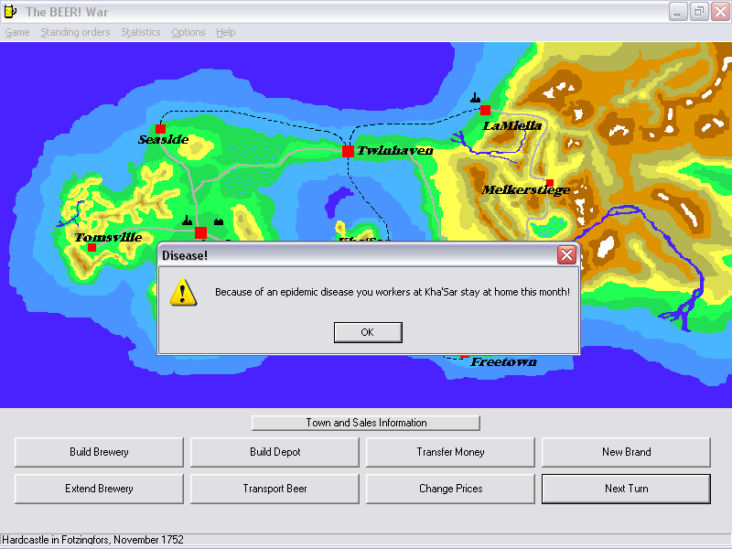
Task: Select the Melkerstiege town red marker
Action: [549, 183]
